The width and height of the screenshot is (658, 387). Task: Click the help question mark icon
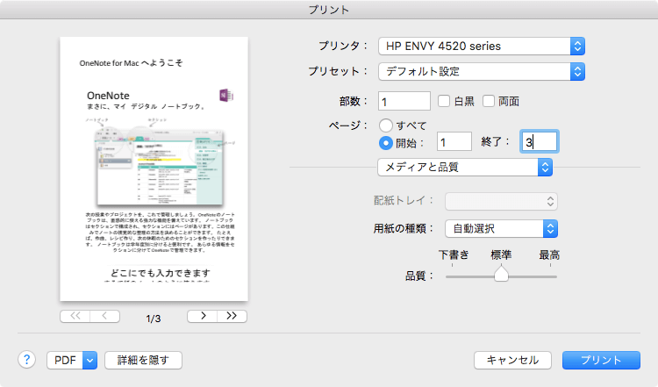[x=26, y=360]
